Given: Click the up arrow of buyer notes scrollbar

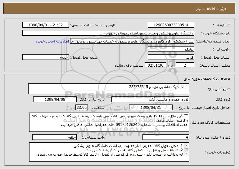Looking at the screenshot, I should coord(186,145).
